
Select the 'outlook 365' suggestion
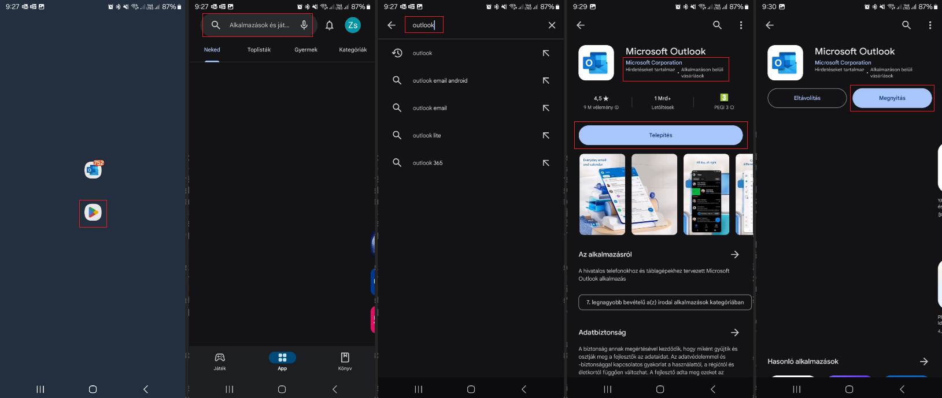(x=428, y=163)
